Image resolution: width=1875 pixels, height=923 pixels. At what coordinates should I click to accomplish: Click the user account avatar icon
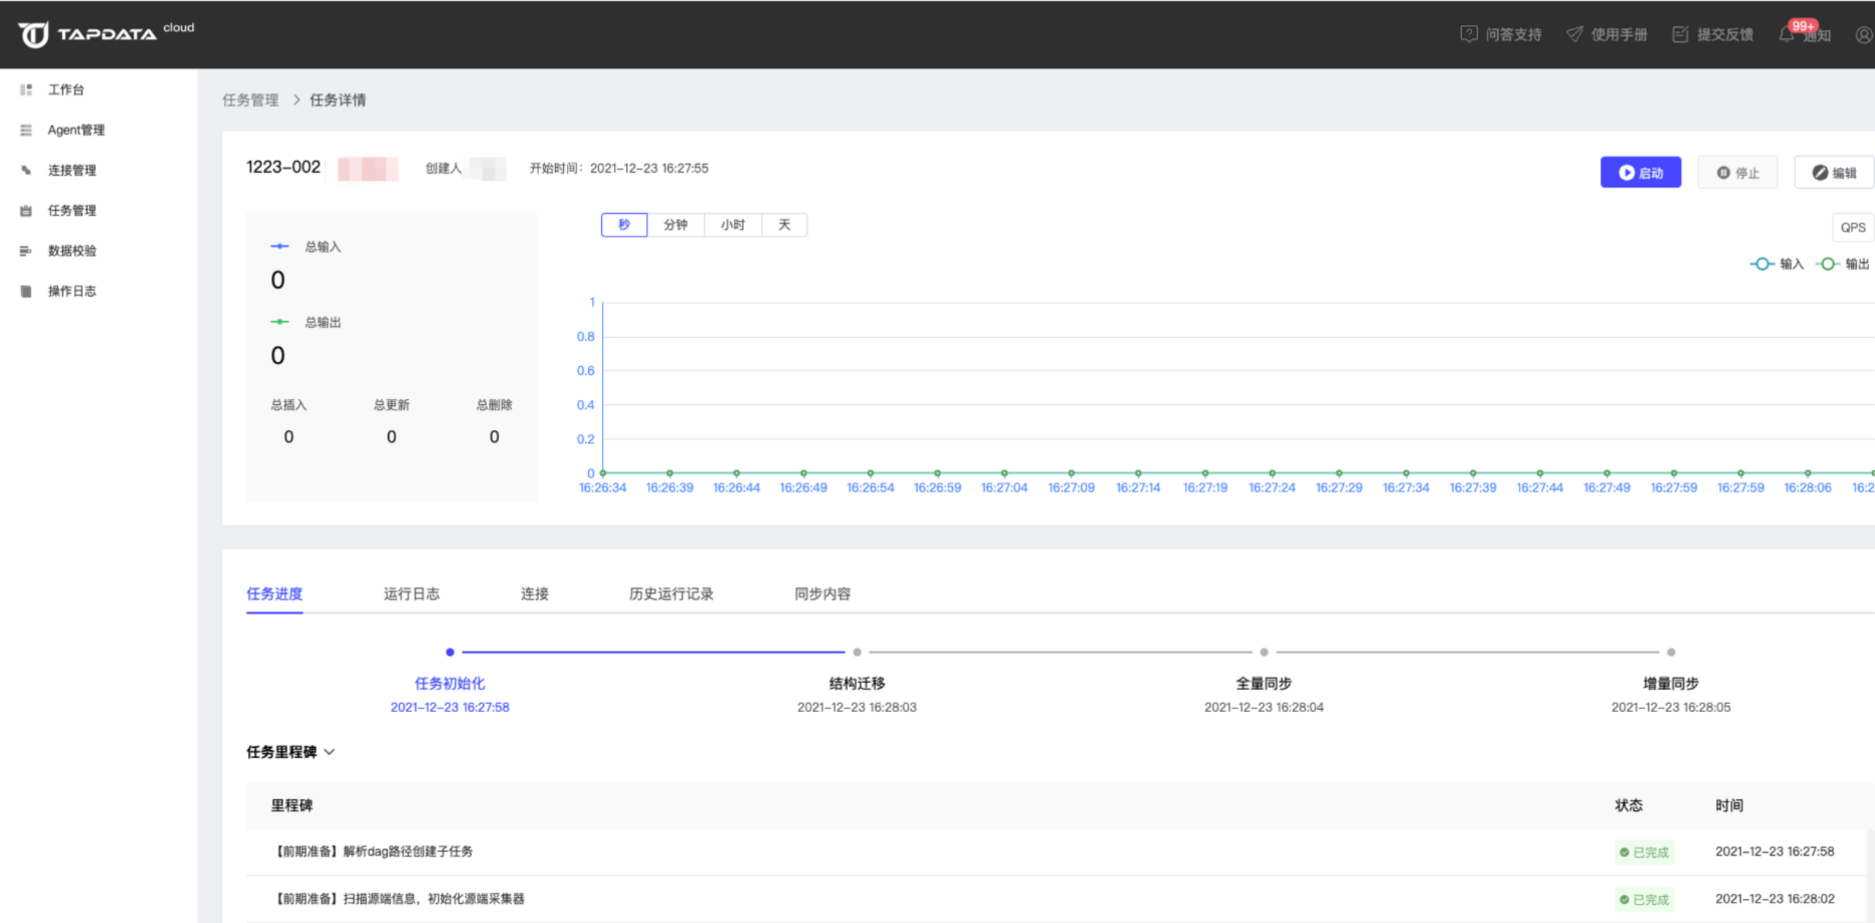(1863, 34)
